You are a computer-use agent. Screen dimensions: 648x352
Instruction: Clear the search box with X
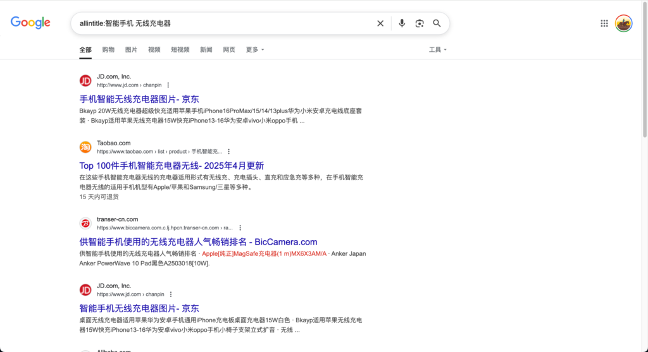(380, 23)
